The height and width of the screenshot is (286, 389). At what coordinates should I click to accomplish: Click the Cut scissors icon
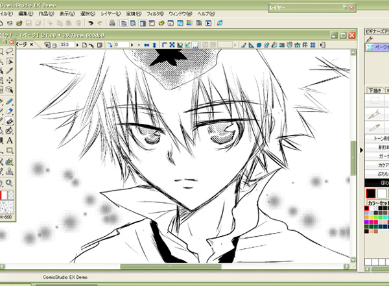point(50,23)
